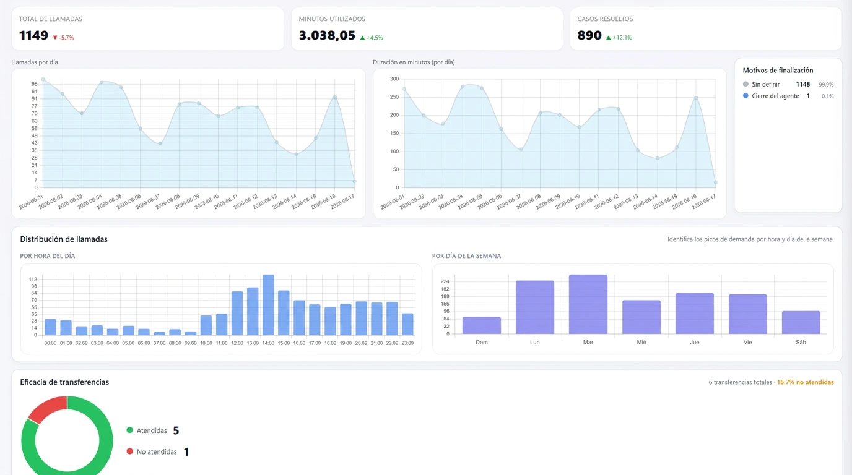
Task: Click the first data point in the Llamadas por día chart
Action: click(x=43, y=79)
